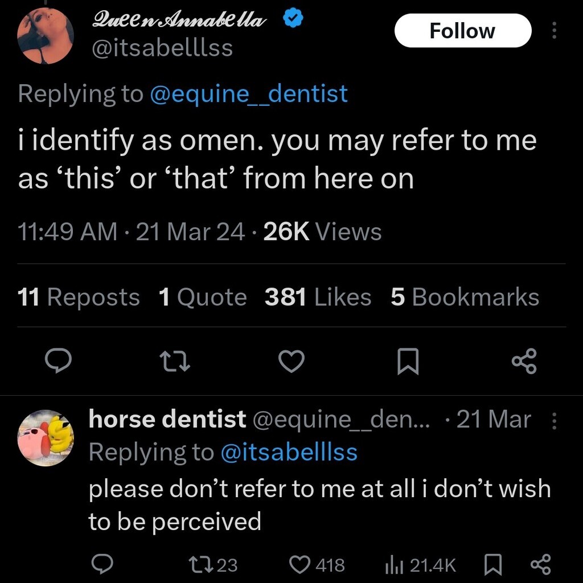Open the @equine__dentist mention link
583x583 pixels.
(x=249, y=93)
